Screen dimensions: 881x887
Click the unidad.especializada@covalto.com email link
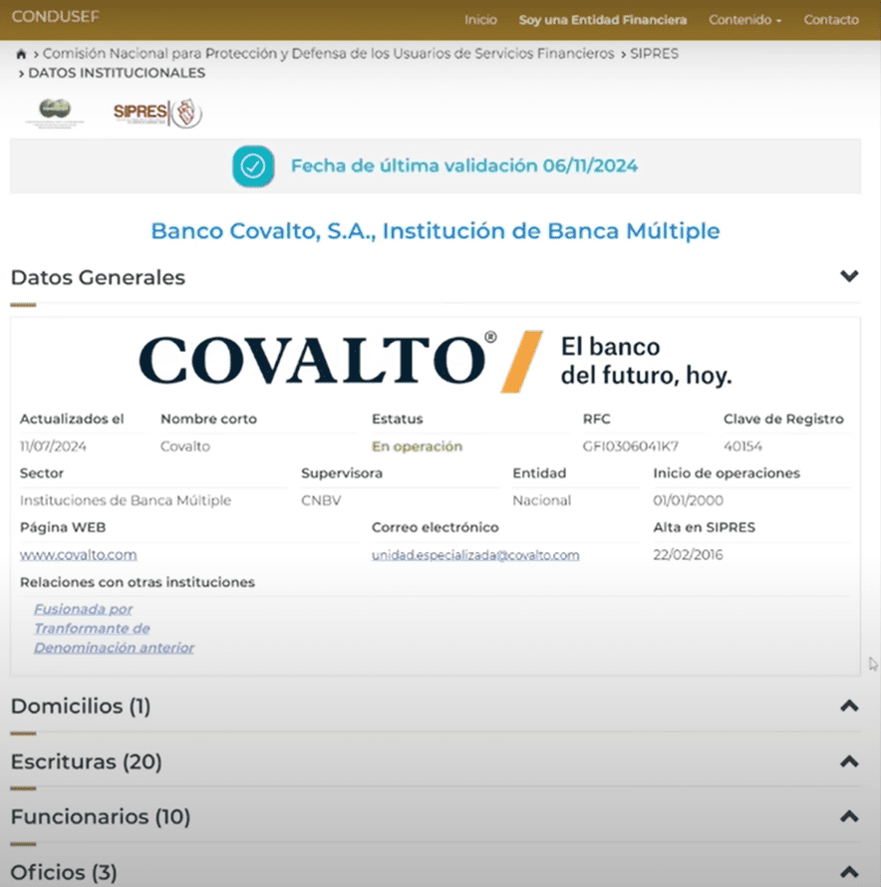475,555
